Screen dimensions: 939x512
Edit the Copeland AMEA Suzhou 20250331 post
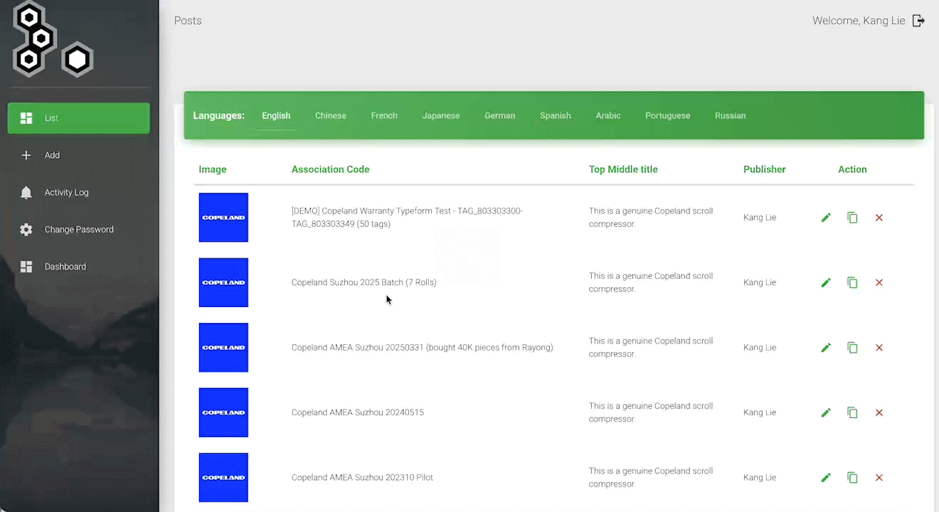pos(826,348)
